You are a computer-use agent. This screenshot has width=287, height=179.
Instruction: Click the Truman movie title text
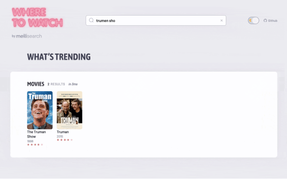[63, 132]
